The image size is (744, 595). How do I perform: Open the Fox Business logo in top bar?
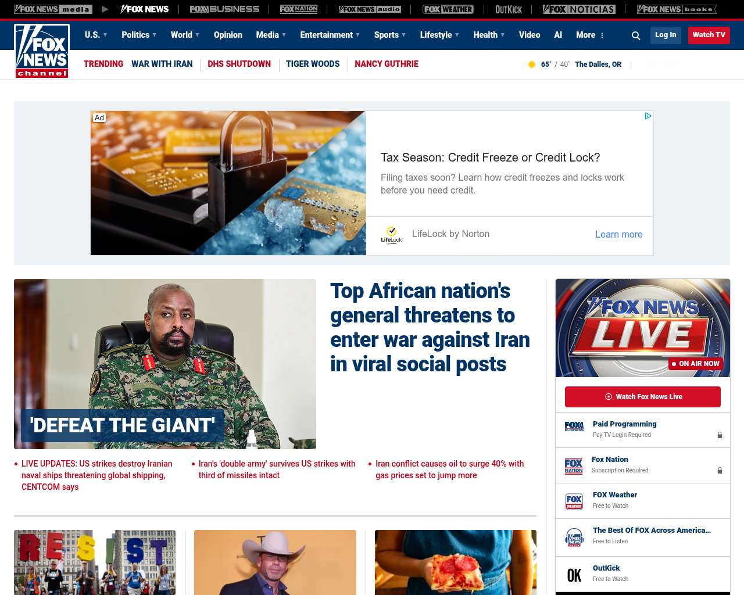[224, 9]
